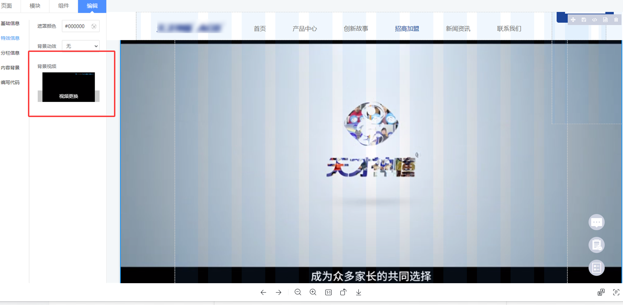The width and height of the screenshot is (623, 305).
Task: Open the 基础信息 section
Action: click(x=10, y=23)
